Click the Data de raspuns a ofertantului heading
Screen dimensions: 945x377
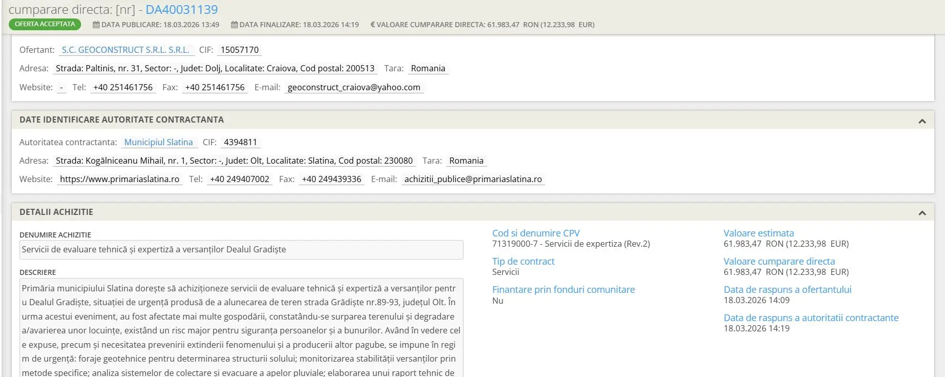(787, 289)
